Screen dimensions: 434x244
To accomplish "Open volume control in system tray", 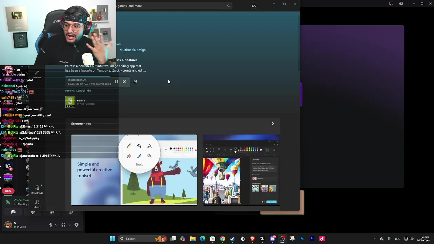I will [412, 239].
